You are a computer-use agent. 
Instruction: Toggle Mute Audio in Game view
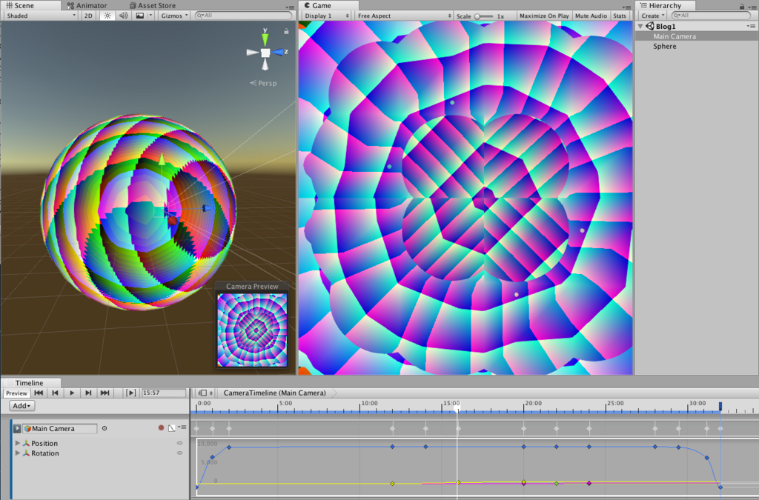tap(591, 16)
